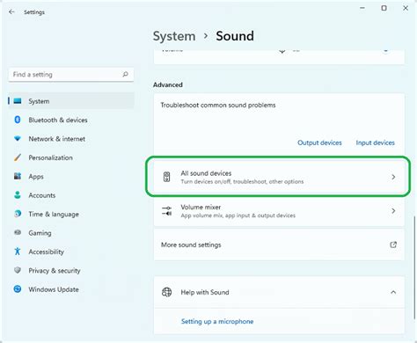Click System in the breadcrumb

pos(174,36)
